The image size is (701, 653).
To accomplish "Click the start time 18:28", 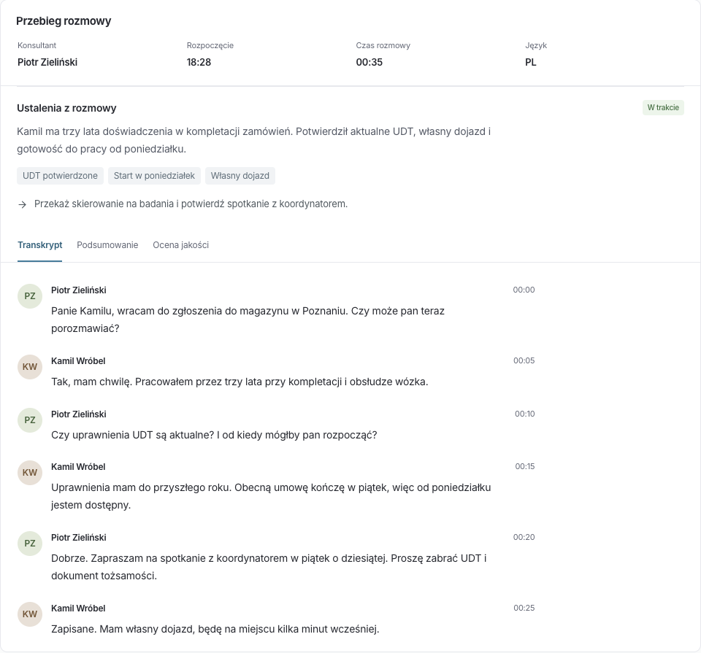I will 199,62.
